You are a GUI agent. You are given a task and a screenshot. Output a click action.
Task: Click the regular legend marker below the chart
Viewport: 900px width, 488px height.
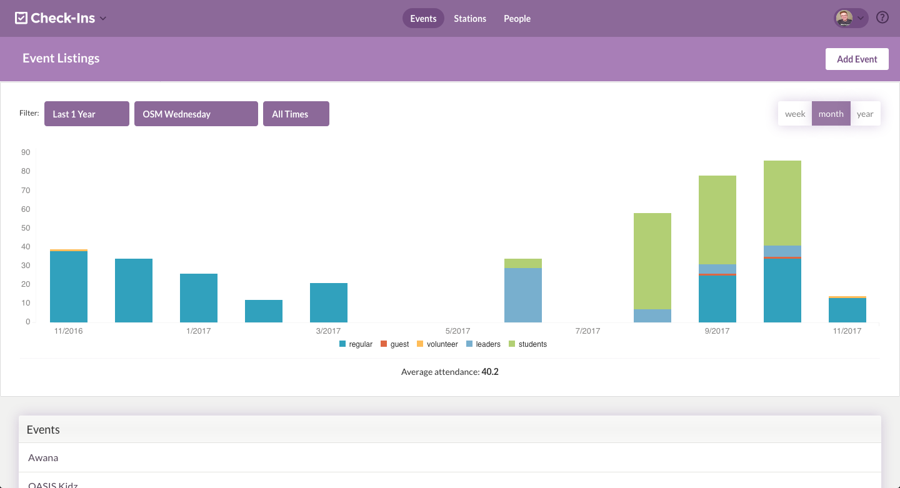pyautogui.click(x=342, y=344)
